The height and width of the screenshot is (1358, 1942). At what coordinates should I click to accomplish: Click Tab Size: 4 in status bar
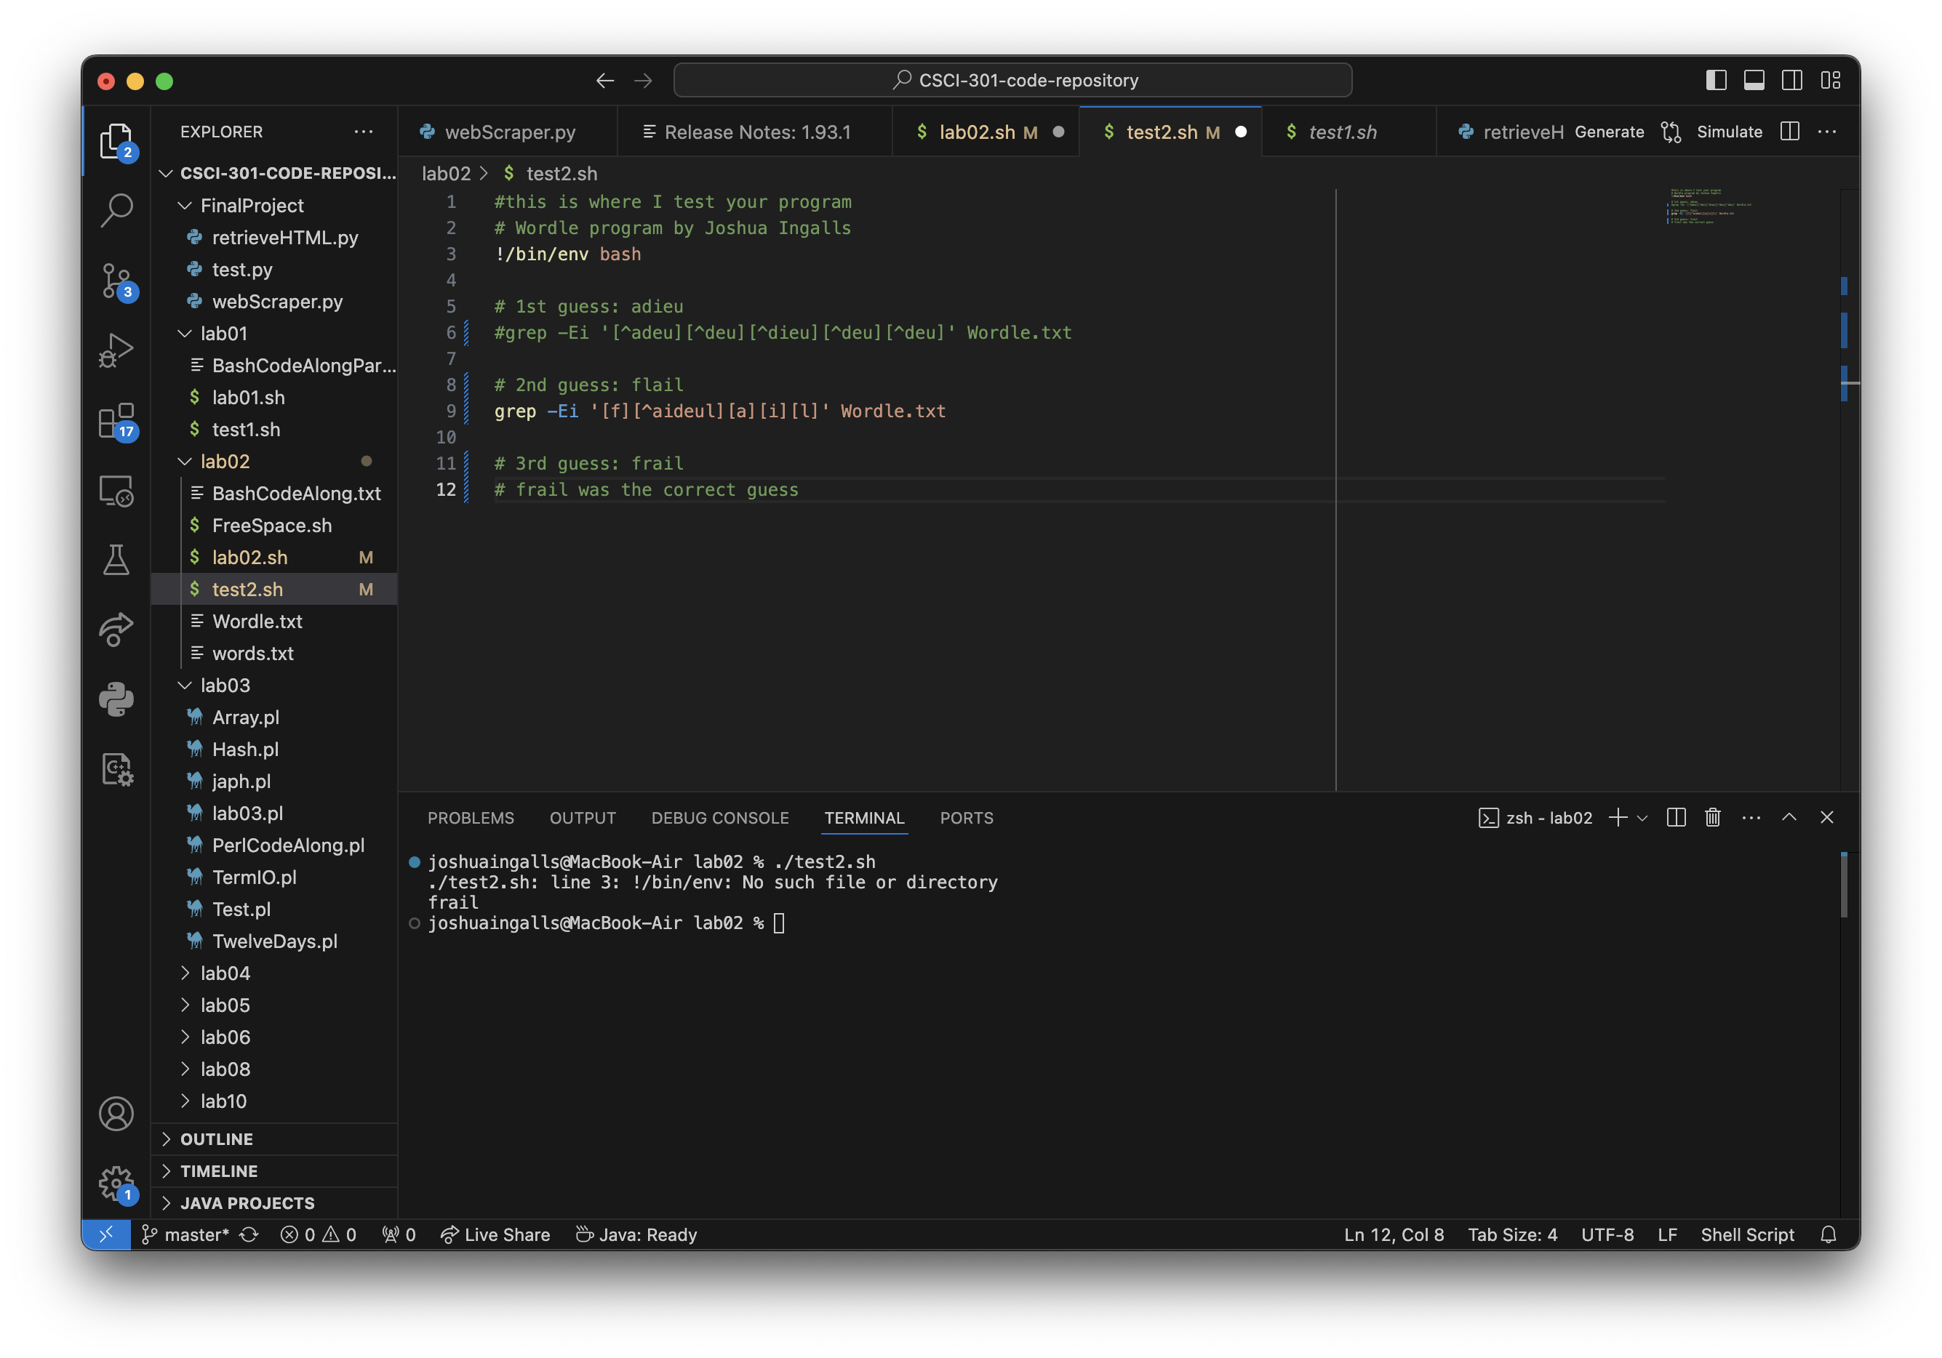[1512, 1234]
